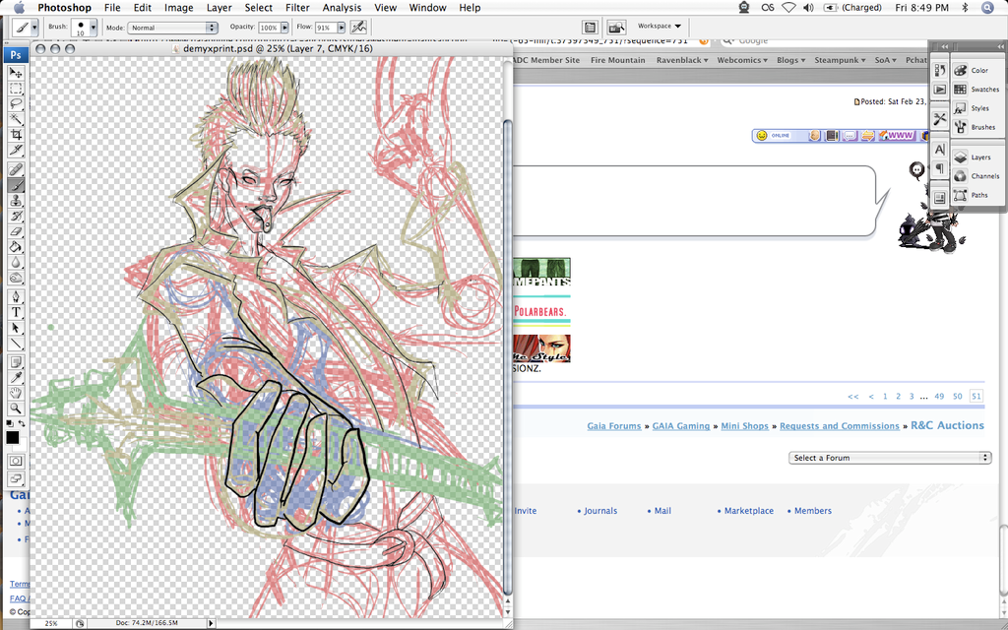Open the Color panel icon
The image size is (1008, 630).
tap(961, 70)
